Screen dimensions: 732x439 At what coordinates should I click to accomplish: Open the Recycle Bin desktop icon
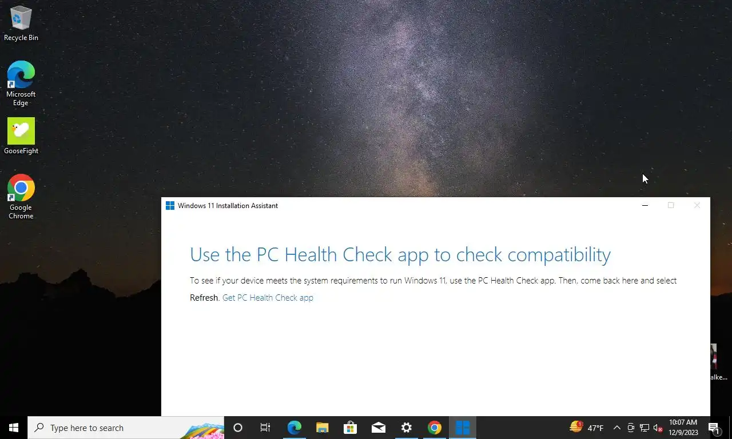(21, 23)
